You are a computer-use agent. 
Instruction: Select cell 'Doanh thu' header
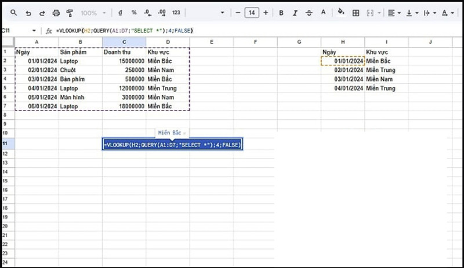[124, 52]
